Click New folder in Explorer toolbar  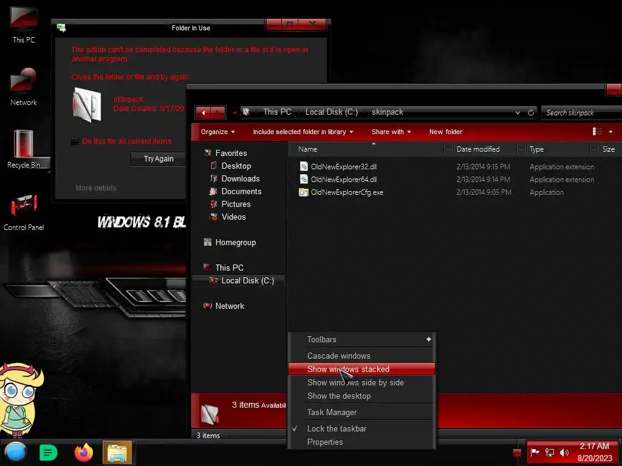[445, 132]
